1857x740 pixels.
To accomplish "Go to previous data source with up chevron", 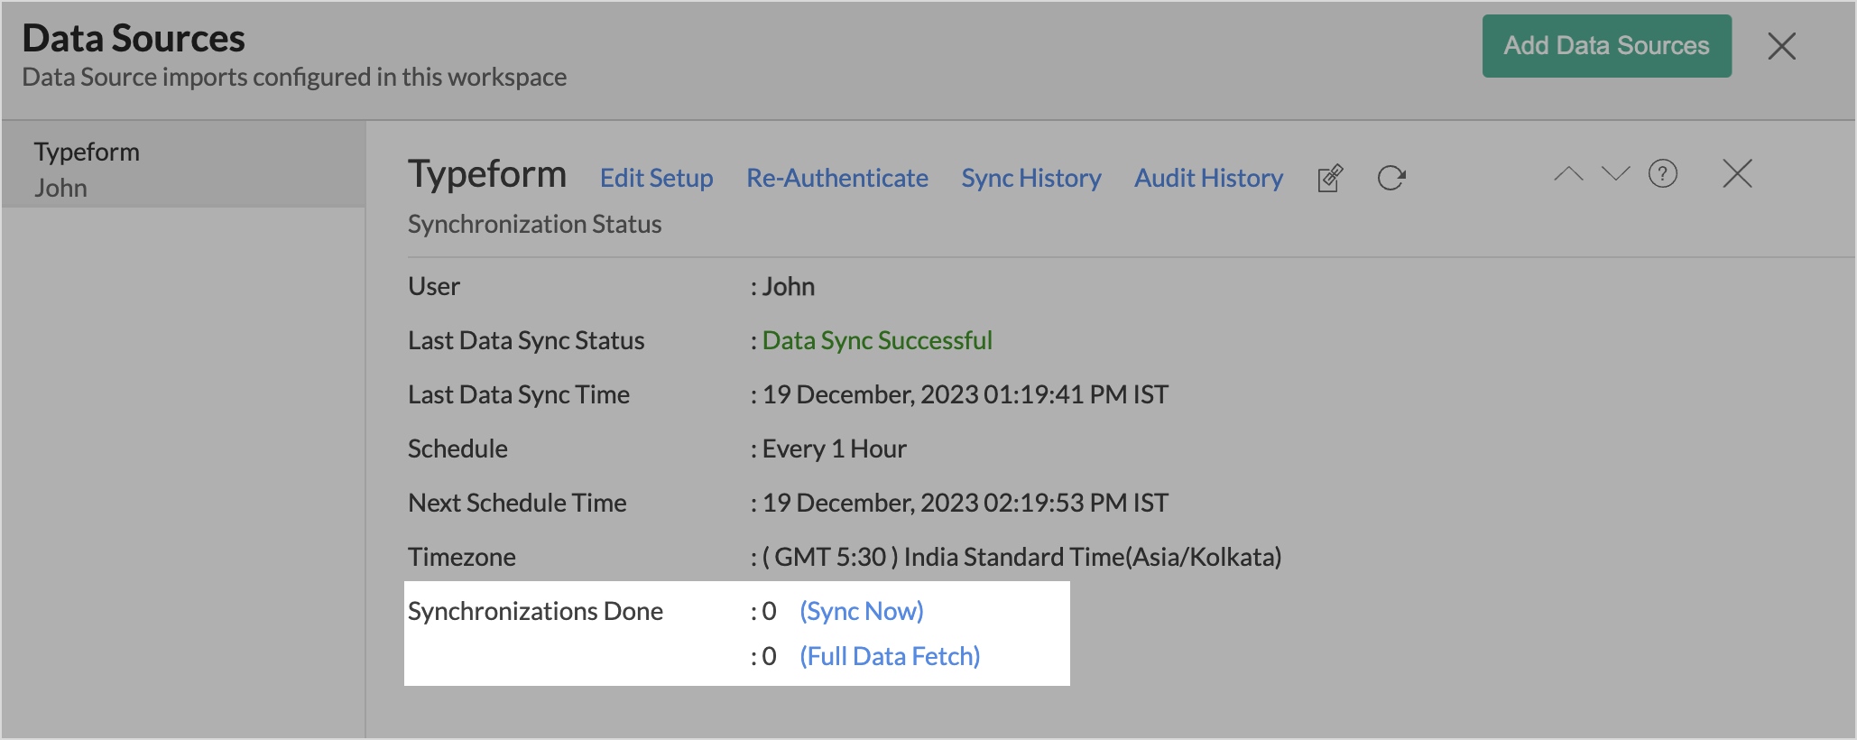I will (x=1568, y=173).
